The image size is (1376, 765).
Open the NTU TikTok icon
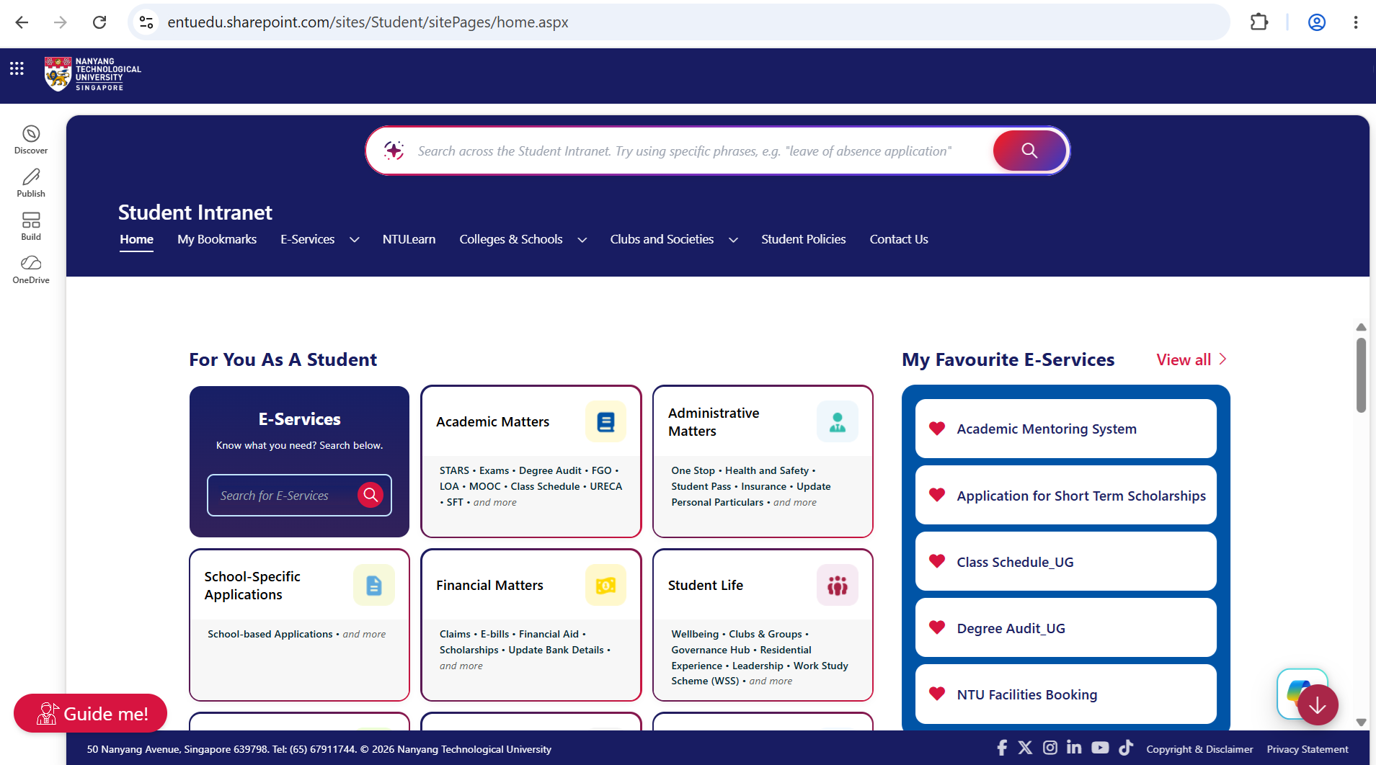pos(1126,748)
